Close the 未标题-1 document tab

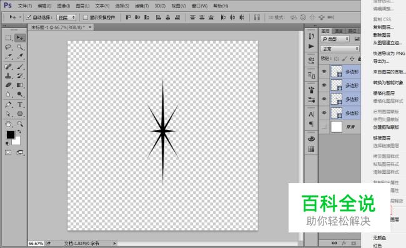coord(90,27)
